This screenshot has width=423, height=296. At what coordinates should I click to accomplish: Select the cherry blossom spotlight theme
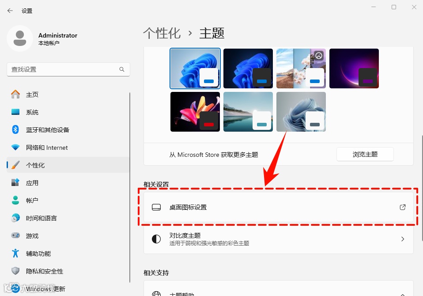tap(301, 68)
